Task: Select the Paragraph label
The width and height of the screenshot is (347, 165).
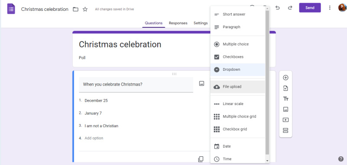Action: coord(232,27)
